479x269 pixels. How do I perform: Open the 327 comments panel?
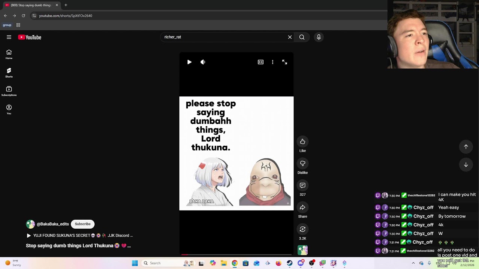click(x=303, y=185)
